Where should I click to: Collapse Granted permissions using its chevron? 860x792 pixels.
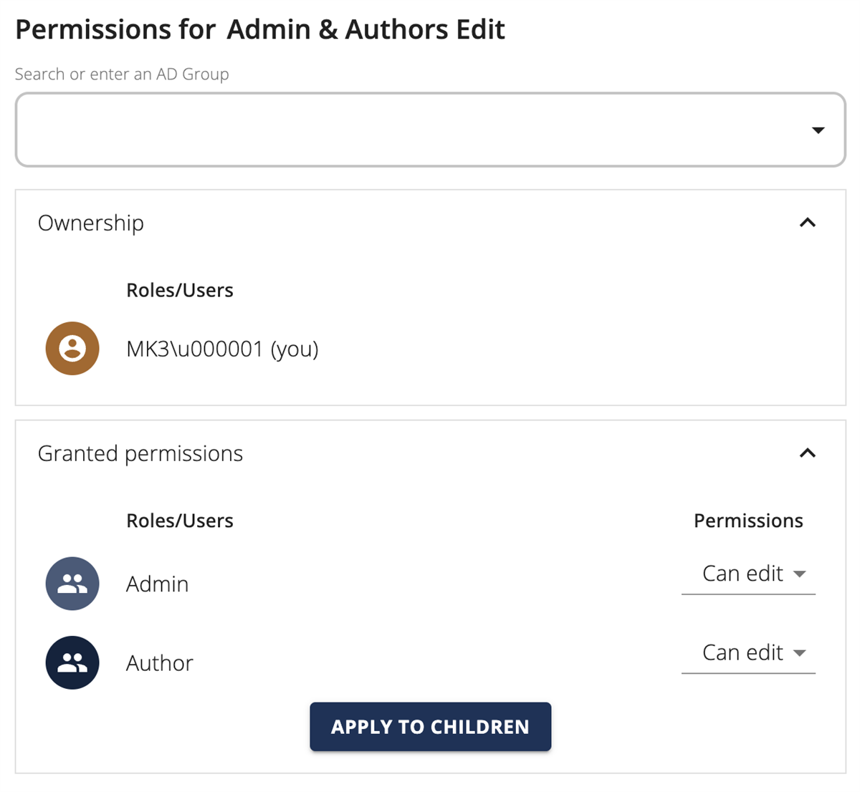click(807, 453)
